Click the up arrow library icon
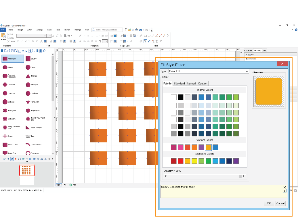Viewport: 298px width, 218px height. pyautogui.click(x=8, y=159)
